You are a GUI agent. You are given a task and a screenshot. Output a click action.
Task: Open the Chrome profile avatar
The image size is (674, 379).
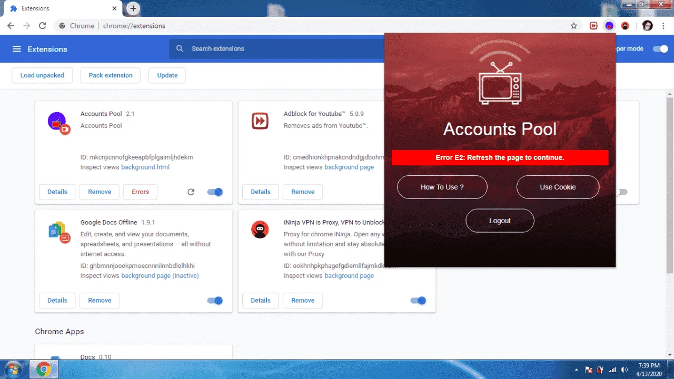pyautogui.click(x=648, y=26)
